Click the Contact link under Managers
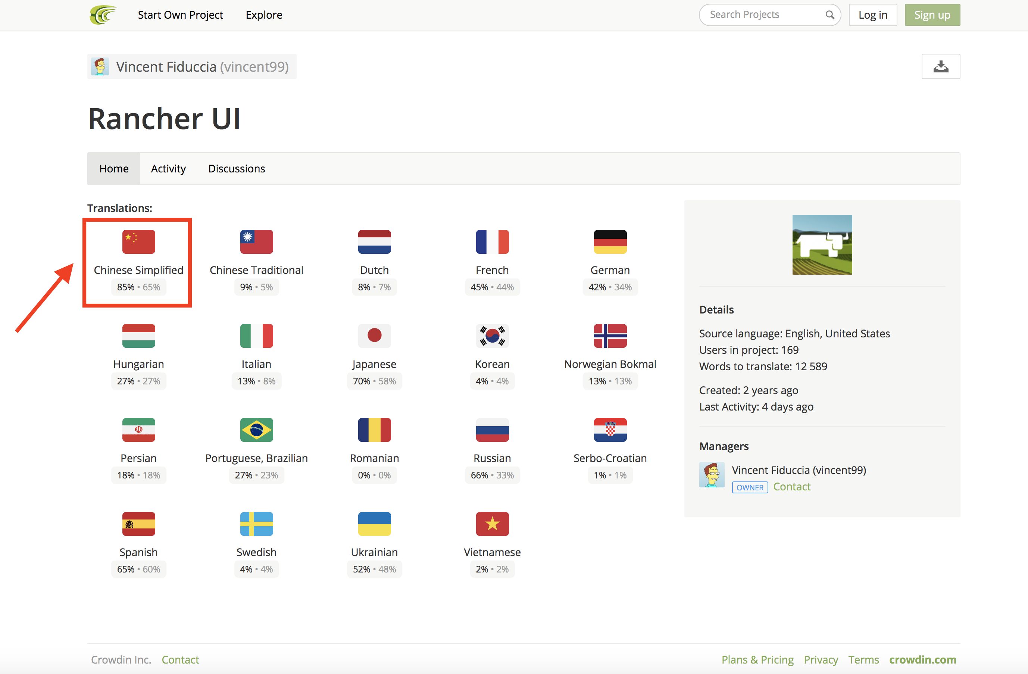The image size is (1028, 674). click(791, 487)
